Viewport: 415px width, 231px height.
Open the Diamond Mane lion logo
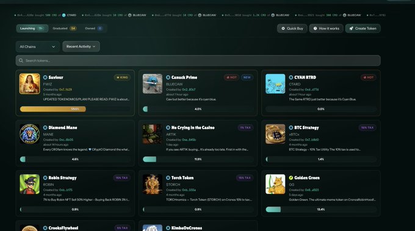(x=30, y=134)
